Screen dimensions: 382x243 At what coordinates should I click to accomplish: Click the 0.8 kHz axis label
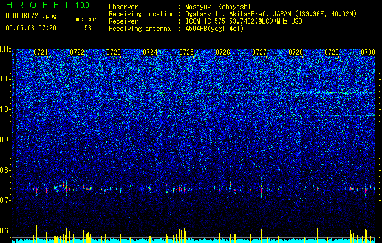point(5,170)
